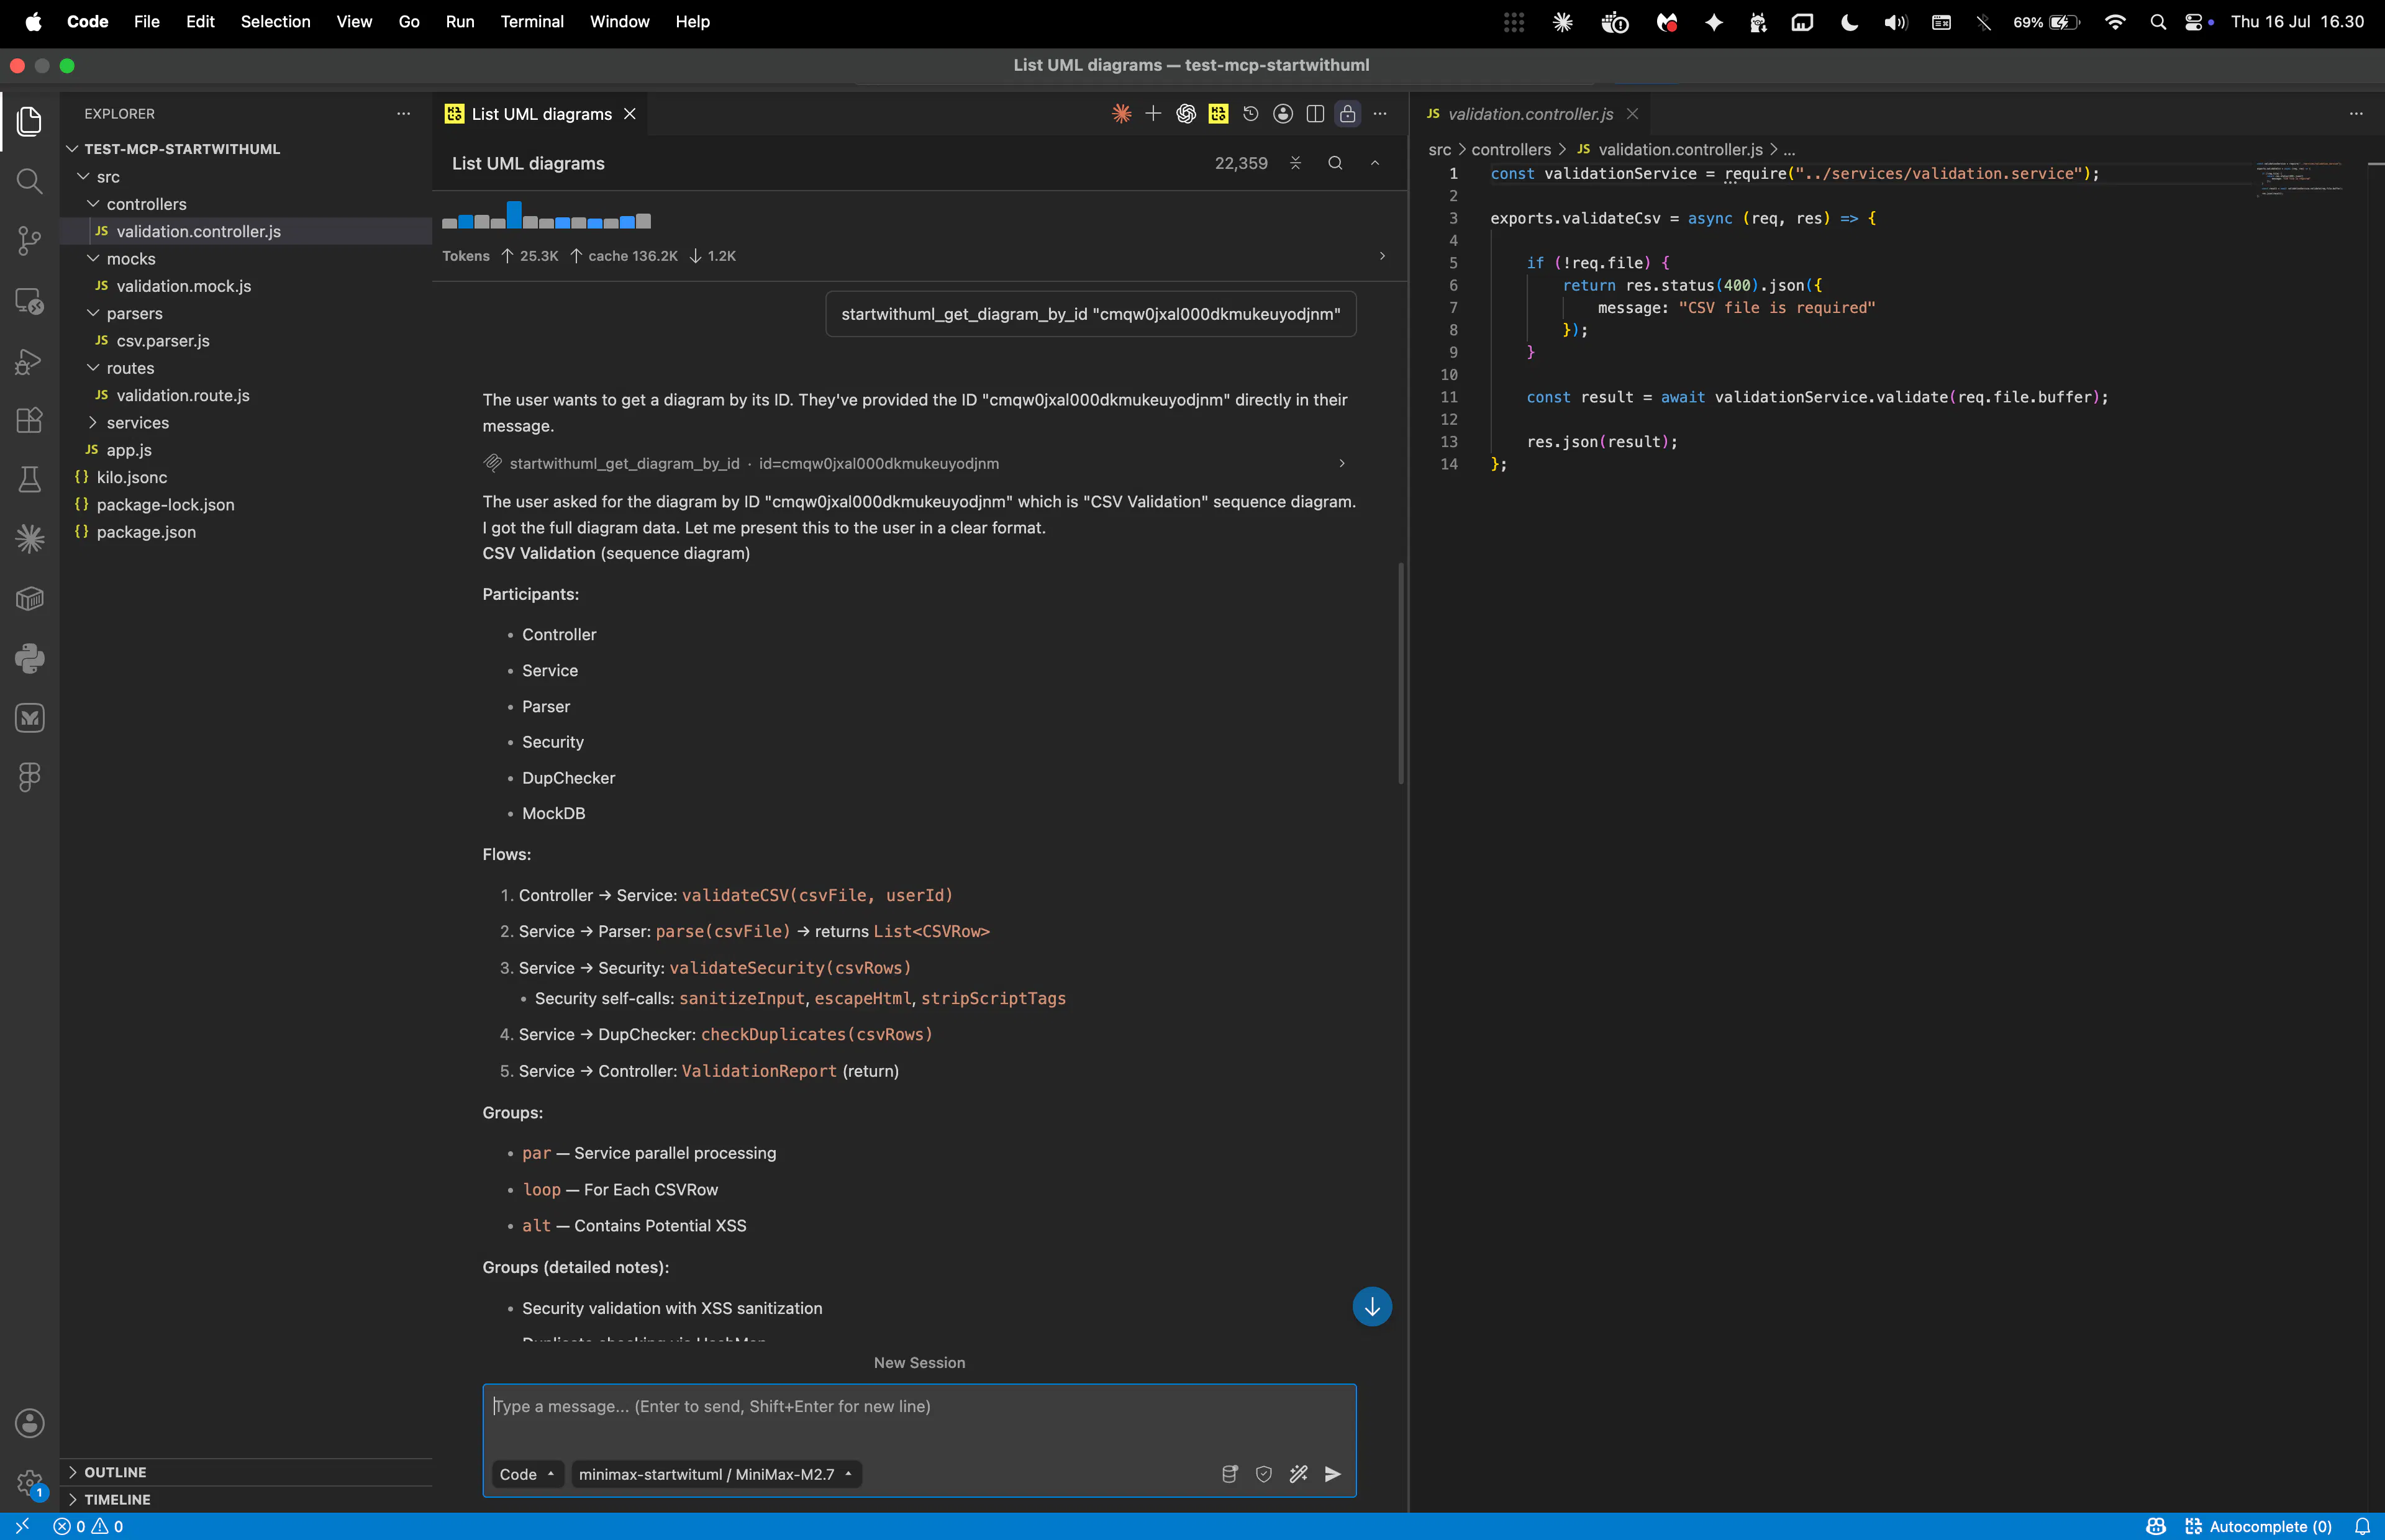Open validation.mock.js file
The image size is (2385, 1540).
coord(184,286)
